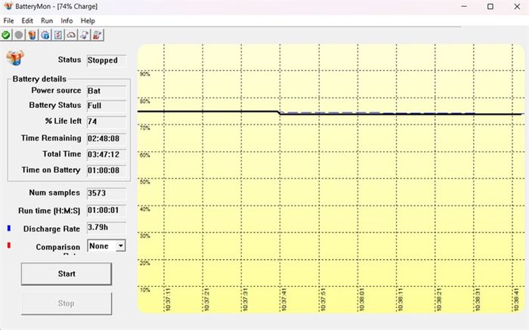Click the blue Discharge Rate color marker
Viewport: 529px width, 330px height.
pos(9,228)
